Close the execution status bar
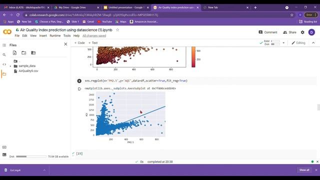The image size is (320, 180). coord(317,161)
